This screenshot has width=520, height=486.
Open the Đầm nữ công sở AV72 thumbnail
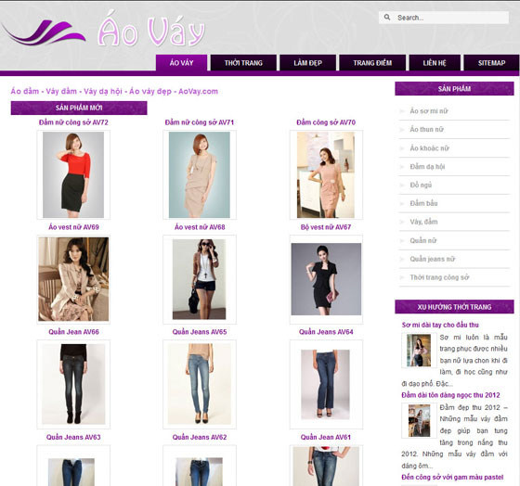73,174
